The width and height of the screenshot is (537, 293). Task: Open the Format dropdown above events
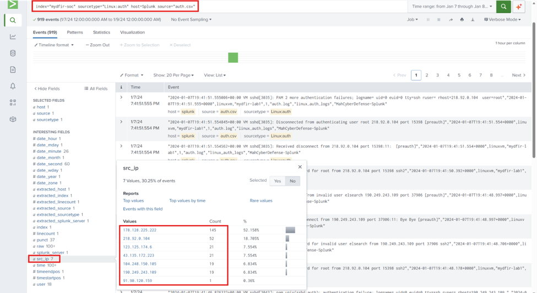click(x=132, y=75)
